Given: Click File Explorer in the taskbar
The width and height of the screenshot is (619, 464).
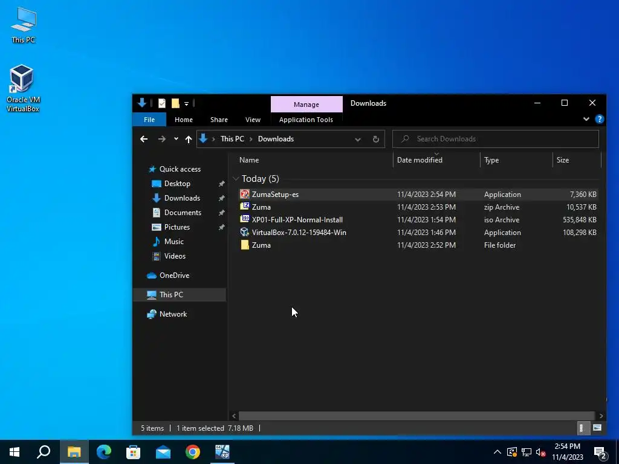Looking at the screenshot, I should tap(74, 452).
